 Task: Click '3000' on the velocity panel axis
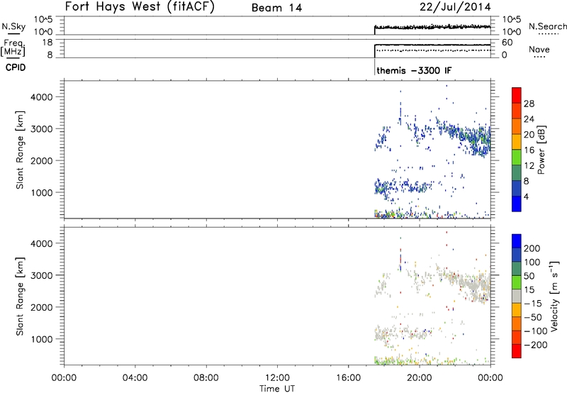click(x=41, y=275)
